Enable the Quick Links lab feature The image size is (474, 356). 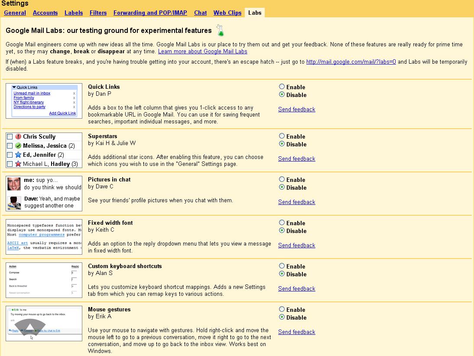[x=282, y=87]
